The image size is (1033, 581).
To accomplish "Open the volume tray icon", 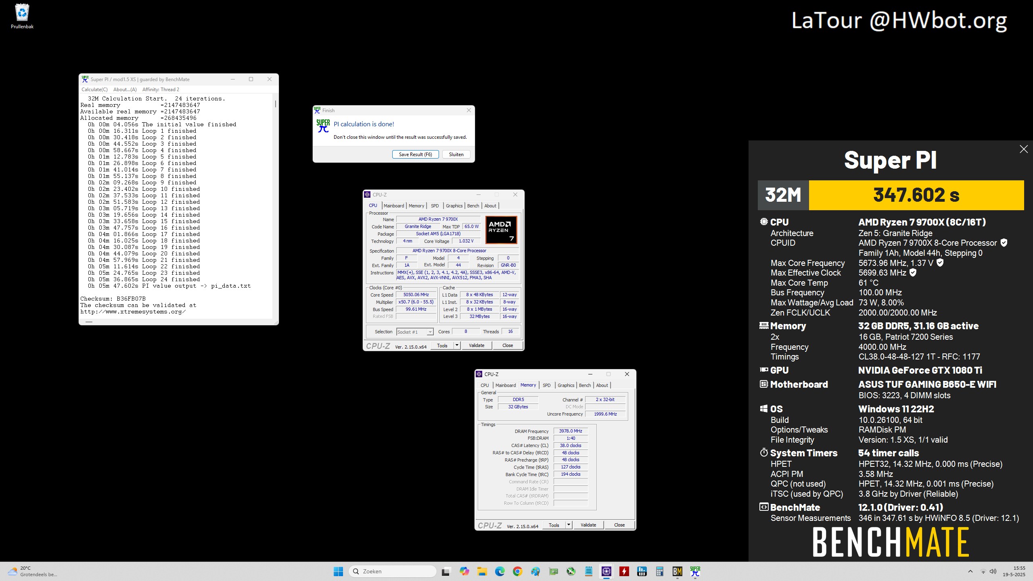I will click(993, 571).
